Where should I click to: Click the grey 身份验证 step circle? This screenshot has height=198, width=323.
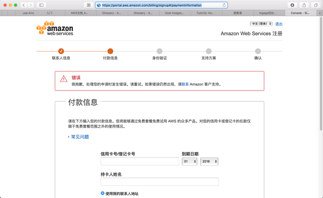point(159,51)
